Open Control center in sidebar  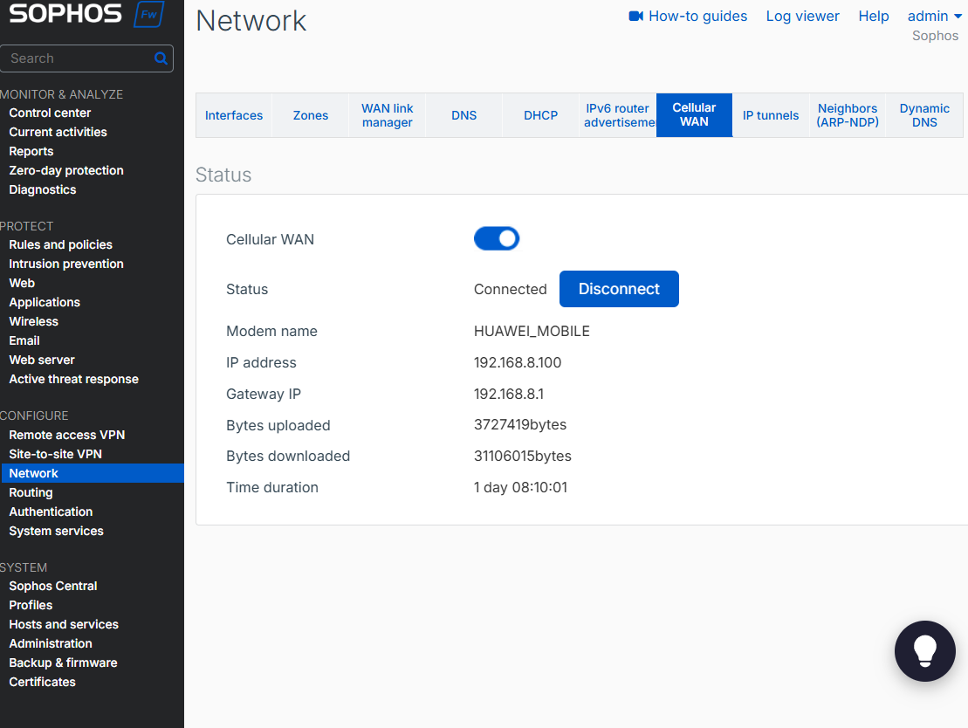50,113
